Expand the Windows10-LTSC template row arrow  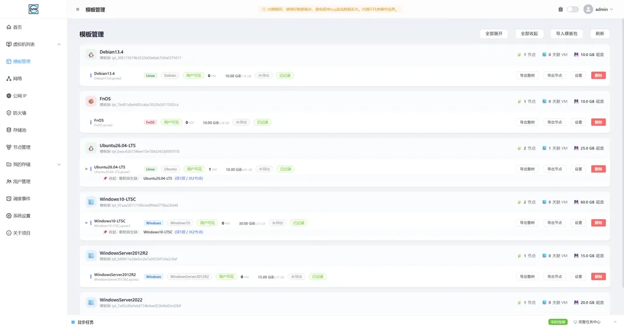click(x=87, y=223)
